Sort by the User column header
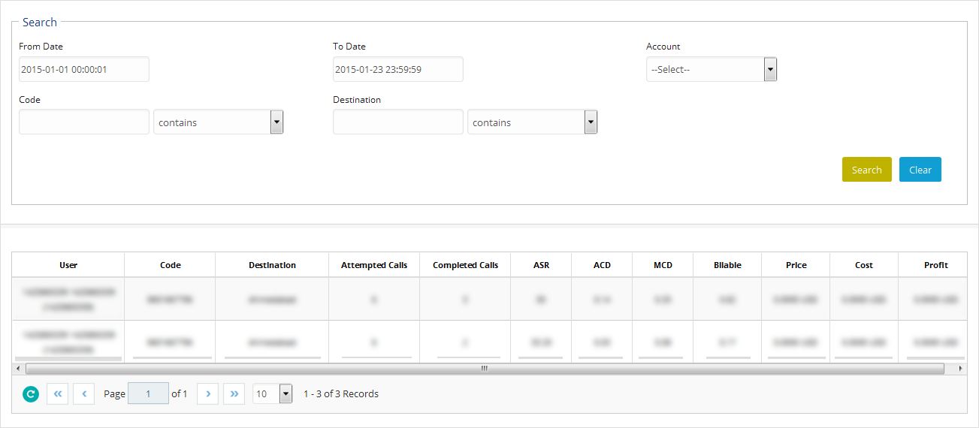 click(68, 265)
